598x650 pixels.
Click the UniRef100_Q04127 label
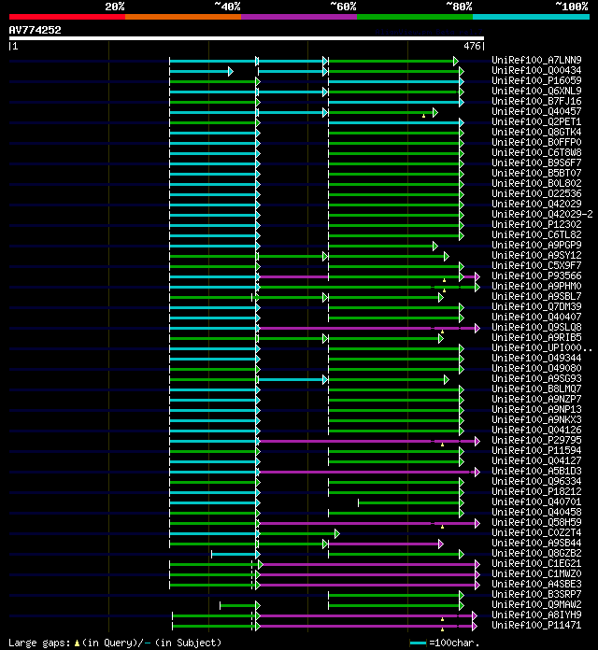[x=536, y=460]
